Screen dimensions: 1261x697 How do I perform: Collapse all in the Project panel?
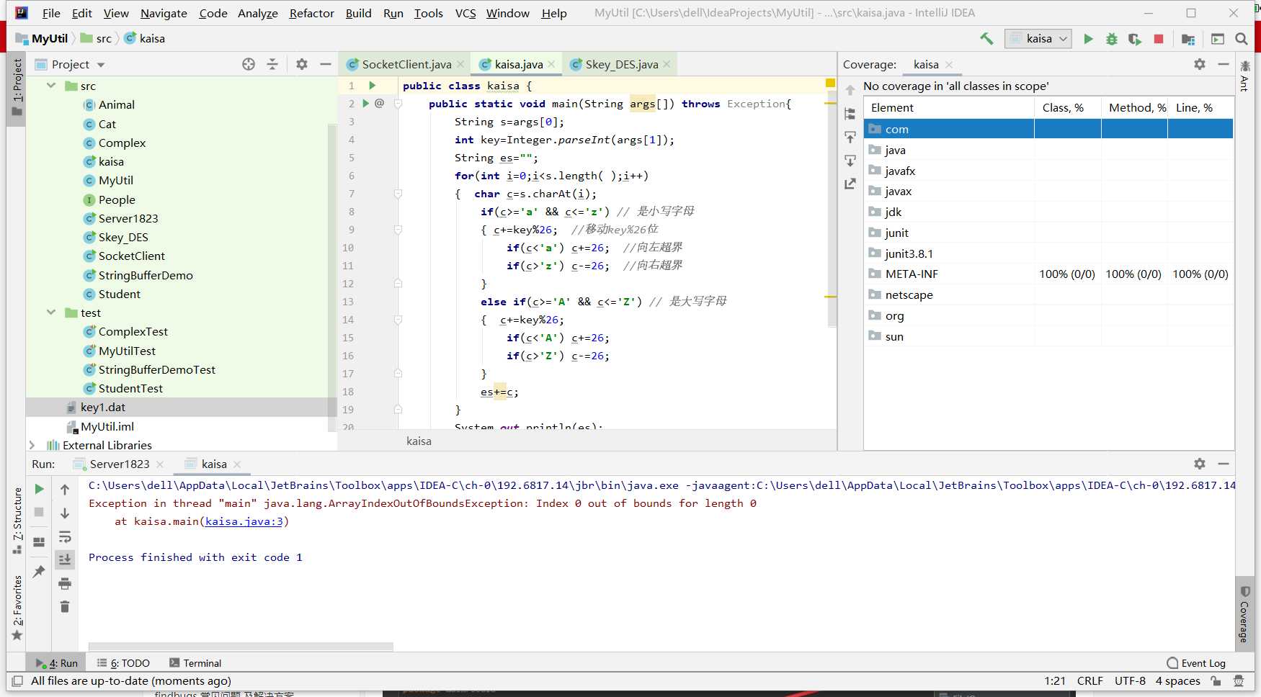[x=272, y=64]
